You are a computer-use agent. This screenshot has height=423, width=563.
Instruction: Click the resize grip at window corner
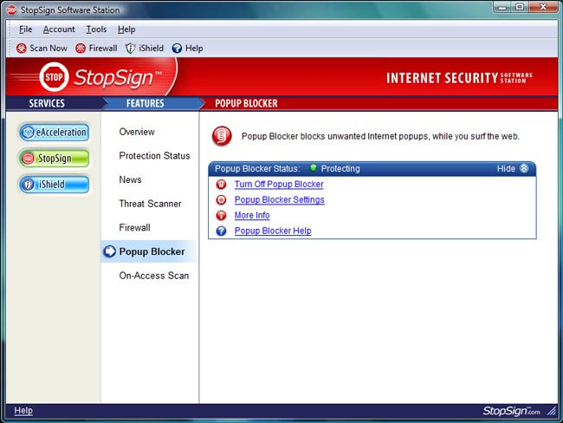point(552,411)
